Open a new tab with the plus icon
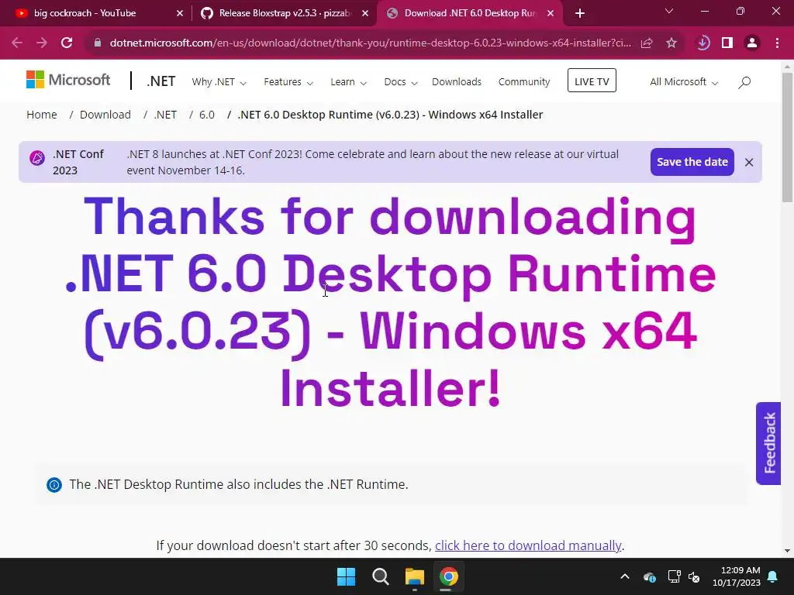The width and height of the screenshot is (794, 595). click(580, 13)
